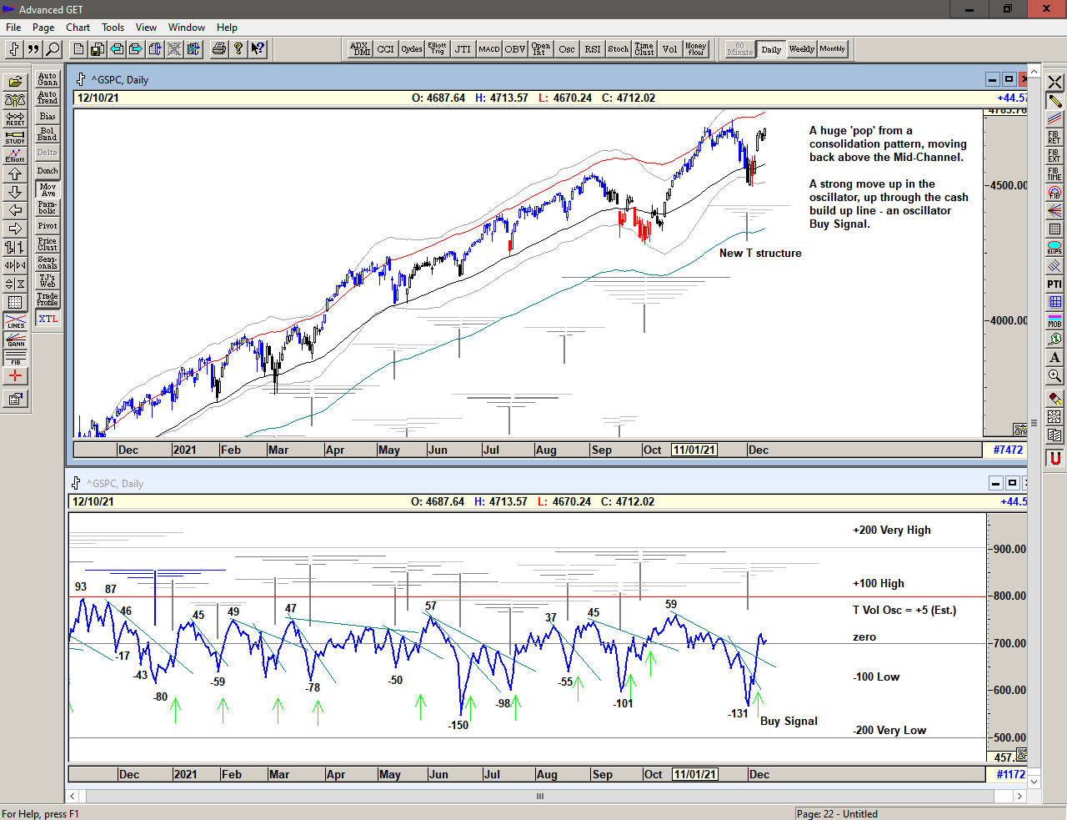
Task: Open the FIB RET retracement tool
Action: 1054,137
